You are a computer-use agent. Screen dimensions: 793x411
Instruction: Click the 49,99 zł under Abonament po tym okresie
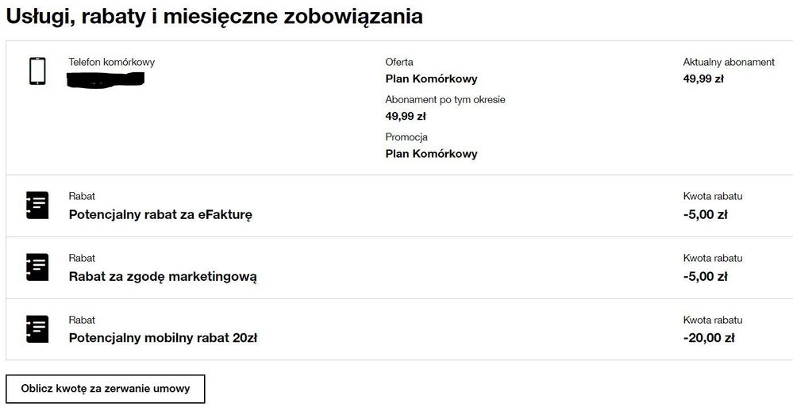point(406,116)
